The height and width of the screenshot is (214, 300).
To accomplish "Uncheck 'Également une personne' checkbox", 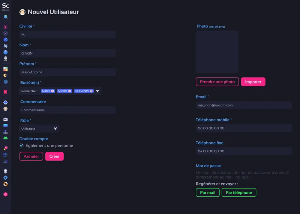I will click(x=22, y=146).
